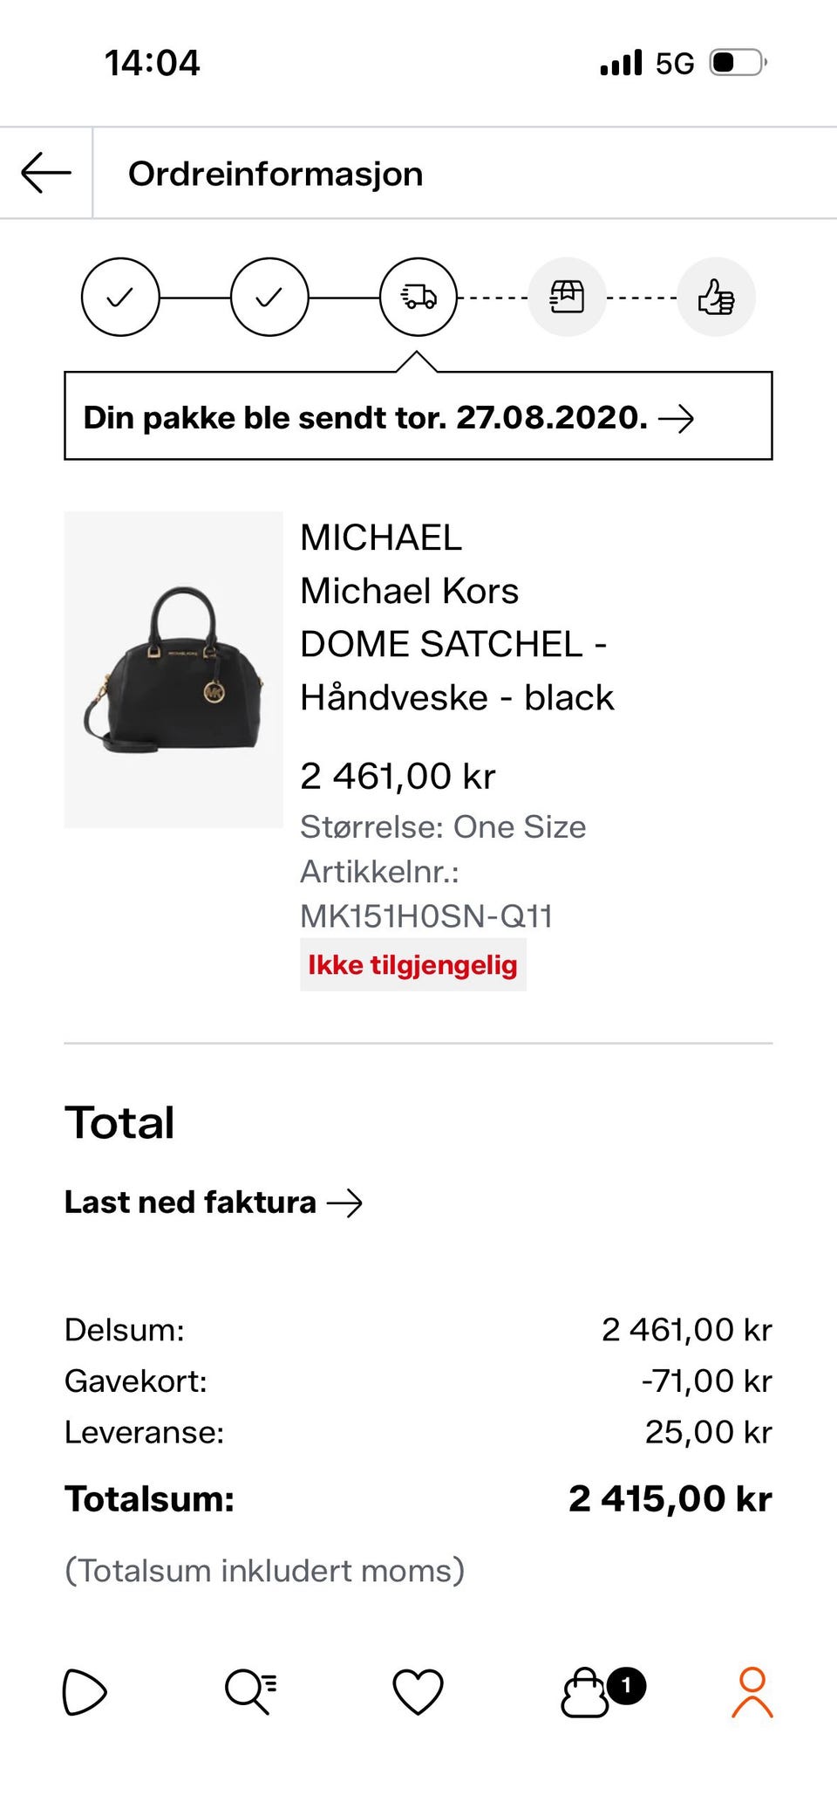
Task: Open the Michael Kors handbag thumbnail
Action: [x=174, y=669]
